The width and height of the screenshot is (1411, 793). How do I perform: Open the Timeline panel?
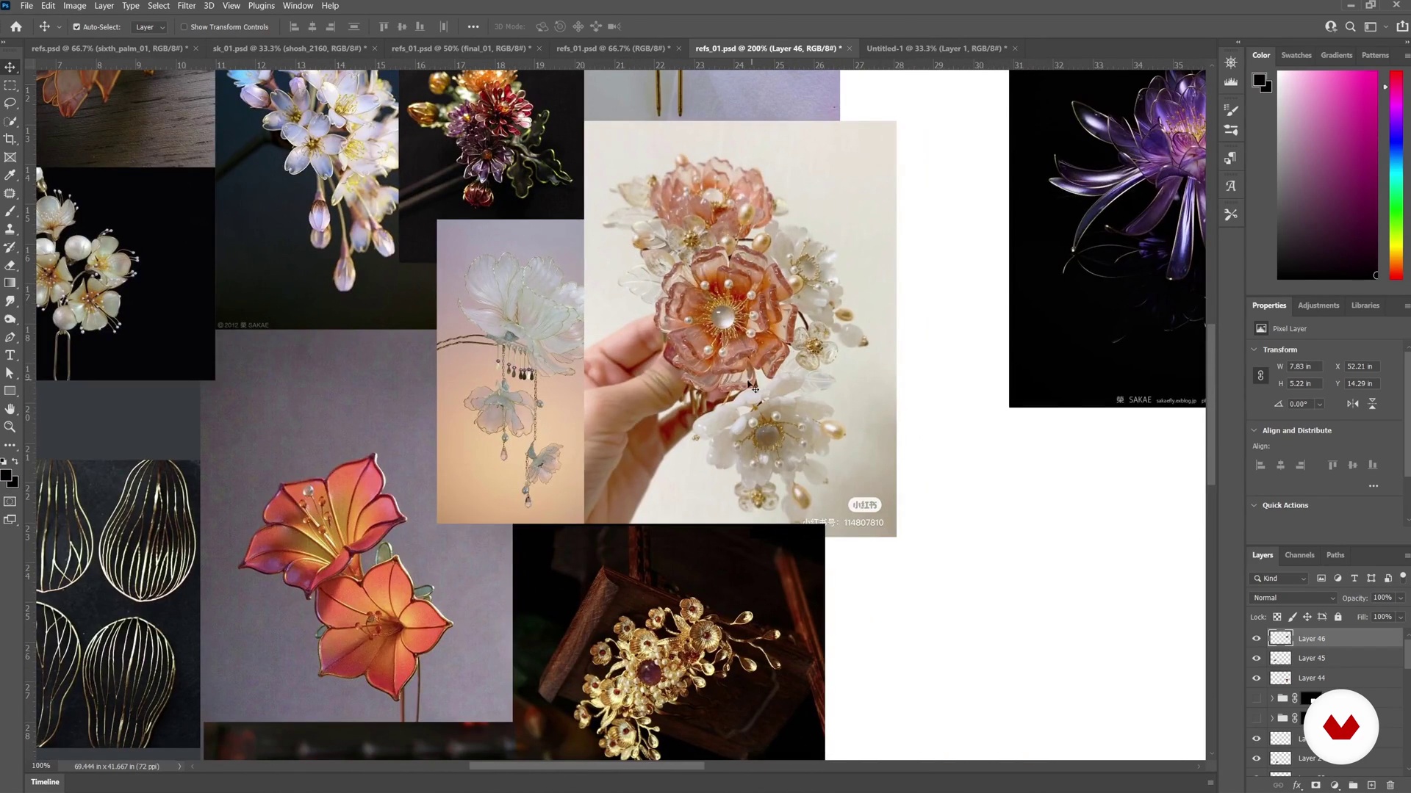coord(45,782)
